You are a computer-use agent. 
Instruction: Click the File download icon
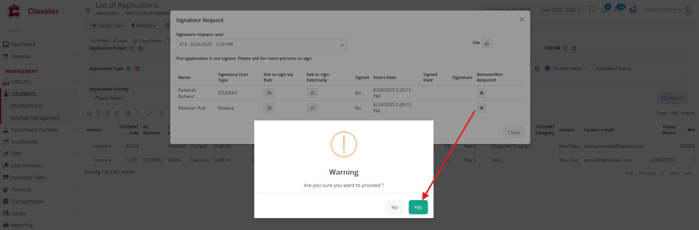486,43
